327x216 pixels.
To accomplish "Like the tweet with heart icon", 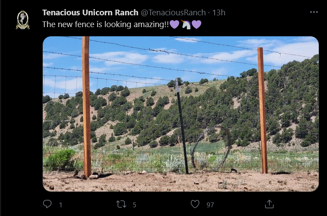I will [195, 204].
